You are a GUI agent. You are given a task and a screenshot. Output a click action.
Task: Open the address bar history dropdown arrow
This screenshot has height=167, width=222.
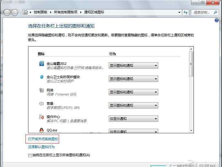[179, 12]
